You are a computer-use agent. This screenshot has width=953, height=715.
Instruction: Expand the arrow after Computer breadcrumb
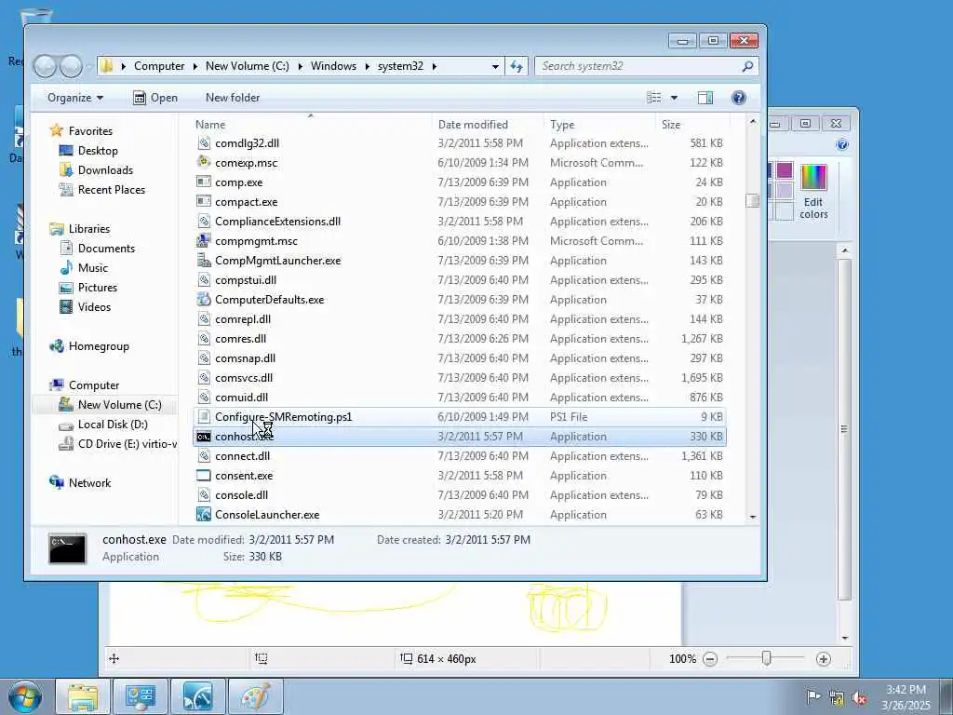point(195,66)
